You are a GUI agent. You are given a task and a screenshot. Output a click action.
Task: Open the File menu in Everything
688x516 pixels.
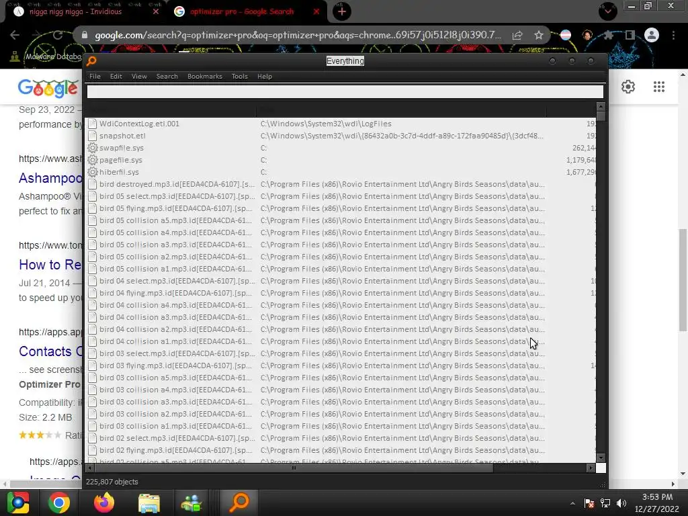click(x=95, y=77)
